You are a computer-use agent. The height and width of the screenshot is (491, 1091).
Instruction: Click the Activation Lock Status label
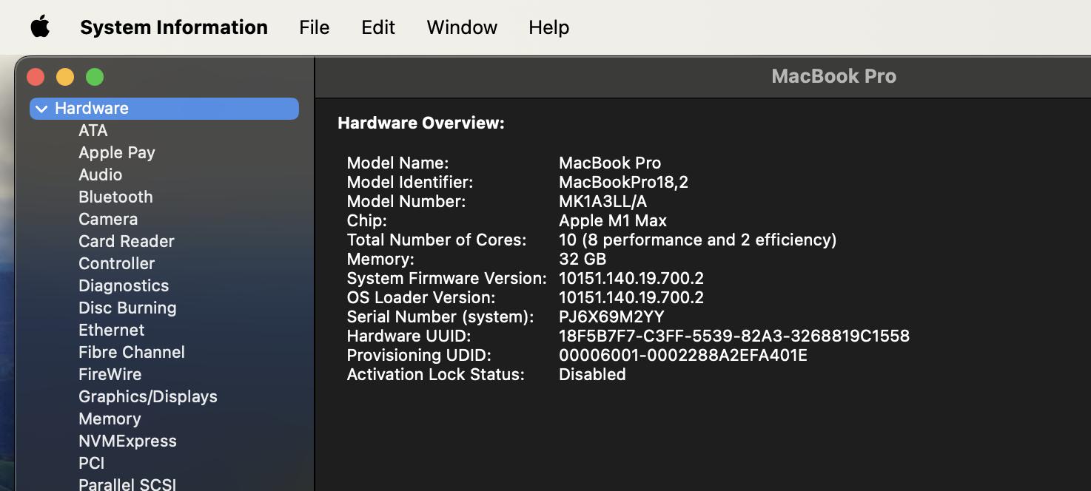[x=436, y=374]
